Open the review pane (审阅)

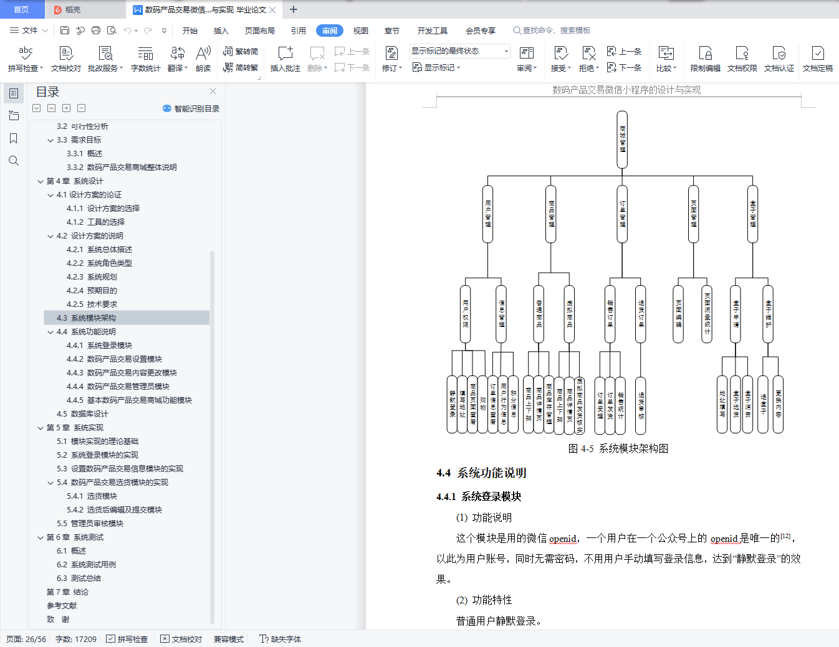coord(527,59)
